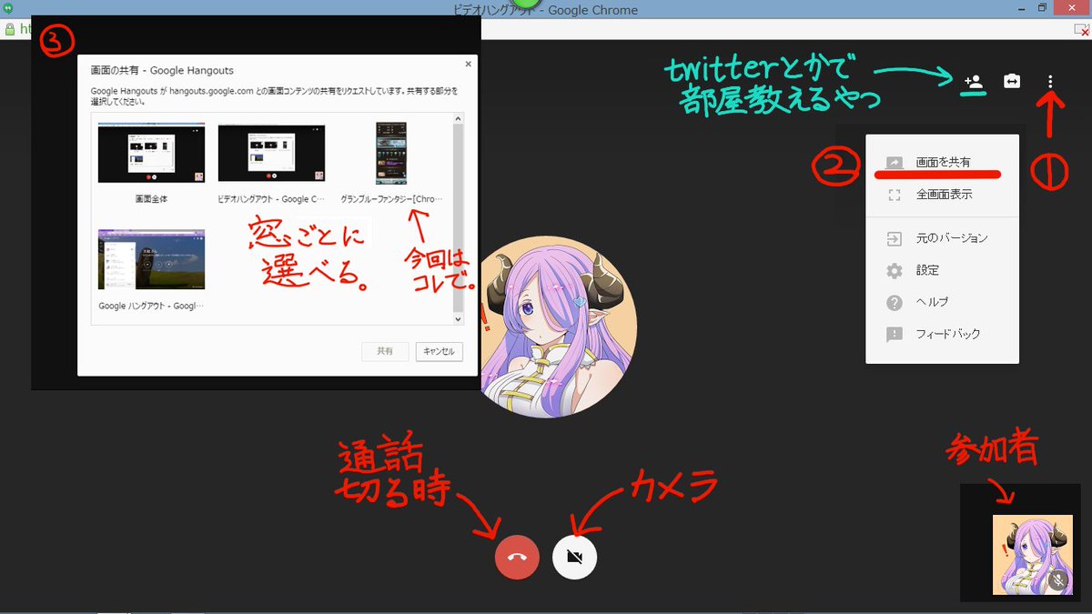Toggle the camera off button
This screenshot has height=614, width=1092.
574,557
